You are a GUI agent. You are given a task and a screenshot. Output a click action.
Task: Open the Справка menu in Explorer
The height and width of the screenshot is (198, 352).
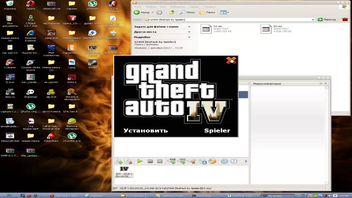click(x=210, y=7)
